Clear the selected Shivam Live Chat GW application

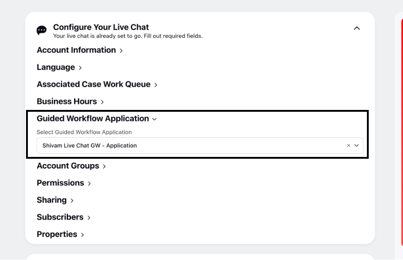point(349,146)
